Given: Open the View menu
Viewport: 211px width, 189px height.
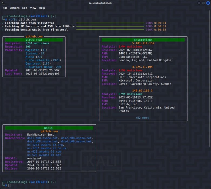Looking at the screenshot, I should pyautogui.click(x=33, y=8).
